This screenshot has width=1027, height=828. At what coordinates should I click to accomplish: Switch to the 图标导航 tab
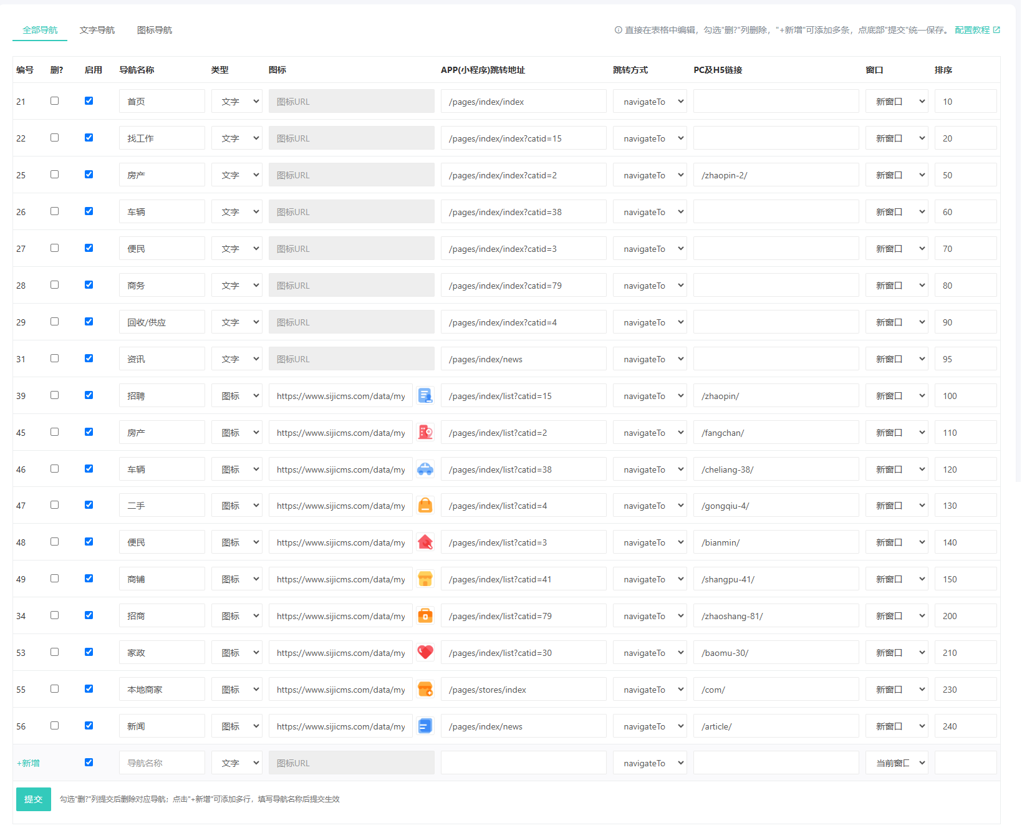point(155,30)
